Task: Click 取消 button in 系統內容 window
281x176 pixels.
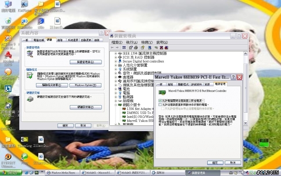Action: 83,125
